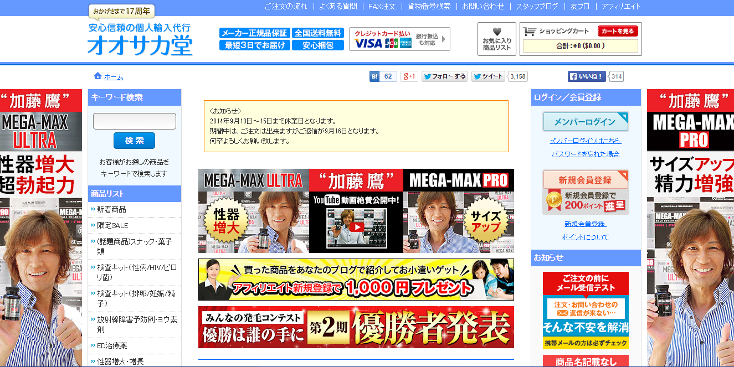The height and width of the screenshot is (367, 734).
Task: Open FAX注文 in the top menu
Action: [382, 7]
